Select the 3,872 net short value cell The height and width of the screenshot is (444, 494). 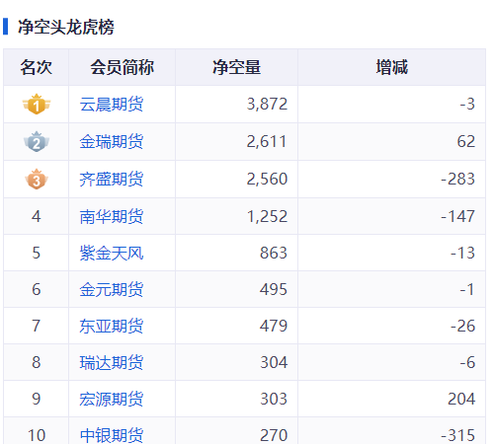(267, 105)
